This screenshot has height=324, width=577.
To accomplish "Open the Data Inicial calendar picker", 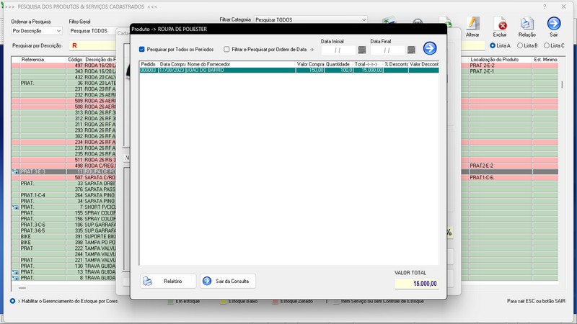I will click(362, 50).
